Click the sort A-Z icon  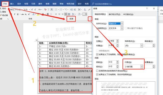click(85, 10)
